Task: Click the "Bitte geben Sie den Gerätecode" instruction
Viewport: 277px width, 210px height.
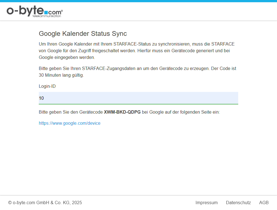Action: tap(71, 112)
